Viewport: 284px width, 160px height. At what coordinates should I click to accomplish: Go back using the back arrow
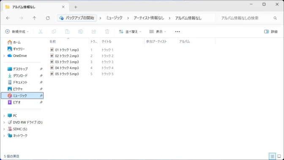(8, 18)
